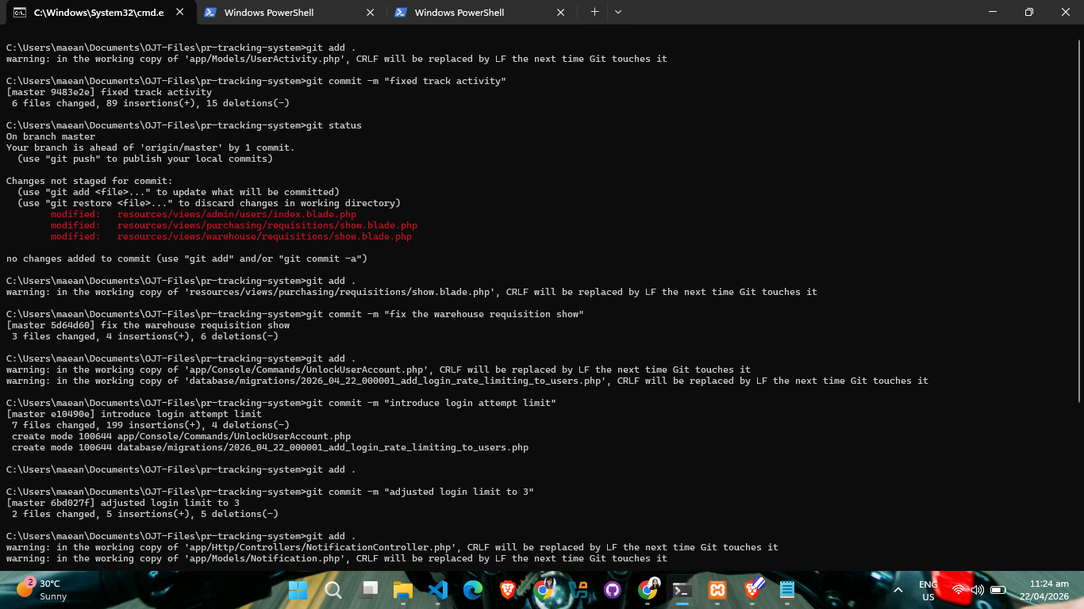Open Visual Studio Code from the taskbar
Viewport: 1084px width, 609px height.
click(438, 590)
